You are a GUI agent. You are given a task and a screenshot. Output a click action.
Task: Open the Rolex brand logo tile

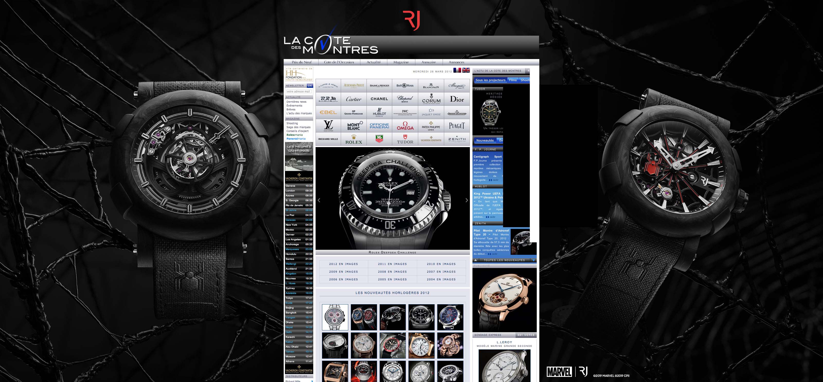[354, 139]
